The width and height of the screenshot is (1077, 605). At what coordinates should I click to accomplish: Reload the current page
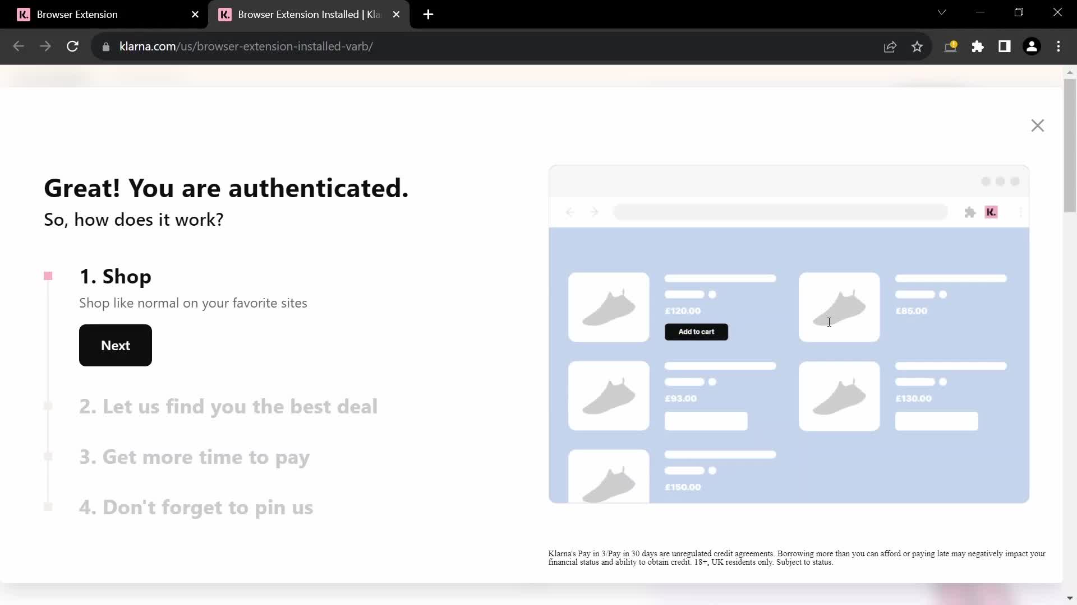click(x=72, y=46)
